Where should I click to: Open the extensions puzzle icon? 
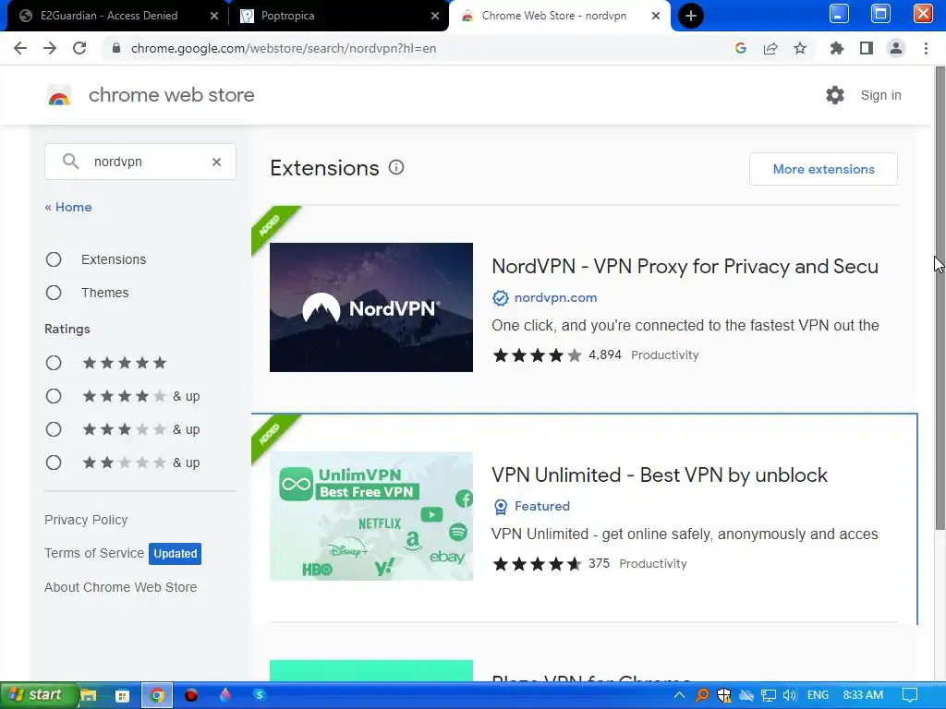click(x=836, y=48)
